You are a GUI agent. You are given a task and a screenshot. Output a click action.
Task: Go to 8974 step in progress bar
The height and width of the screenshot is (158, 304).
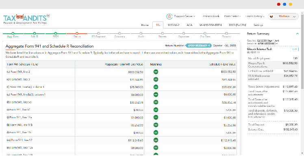(56, 33)
